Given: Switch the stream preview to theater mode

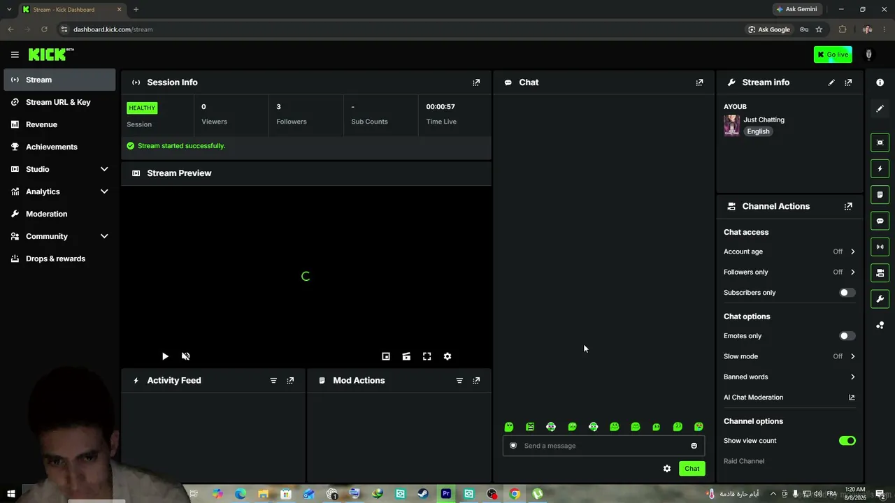Looking at the screenshot, I should point(406,356).
